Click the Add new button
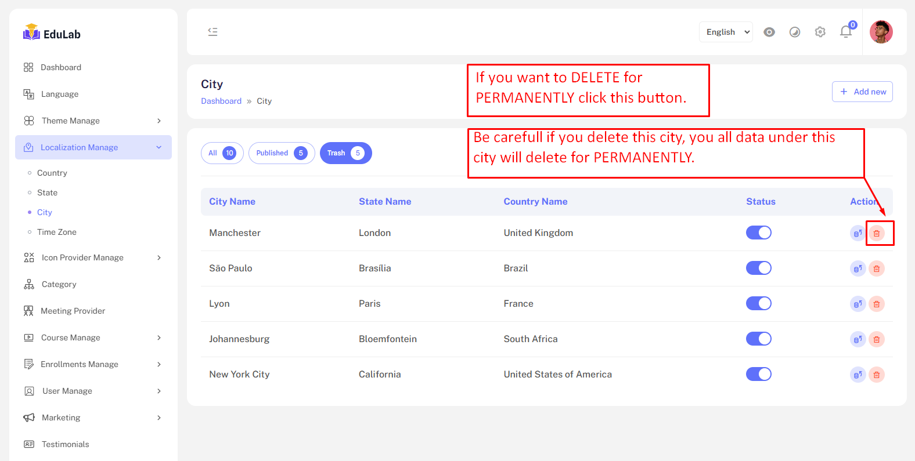The width and height of the screenshot is (915, 461). [x=862, y=92]
